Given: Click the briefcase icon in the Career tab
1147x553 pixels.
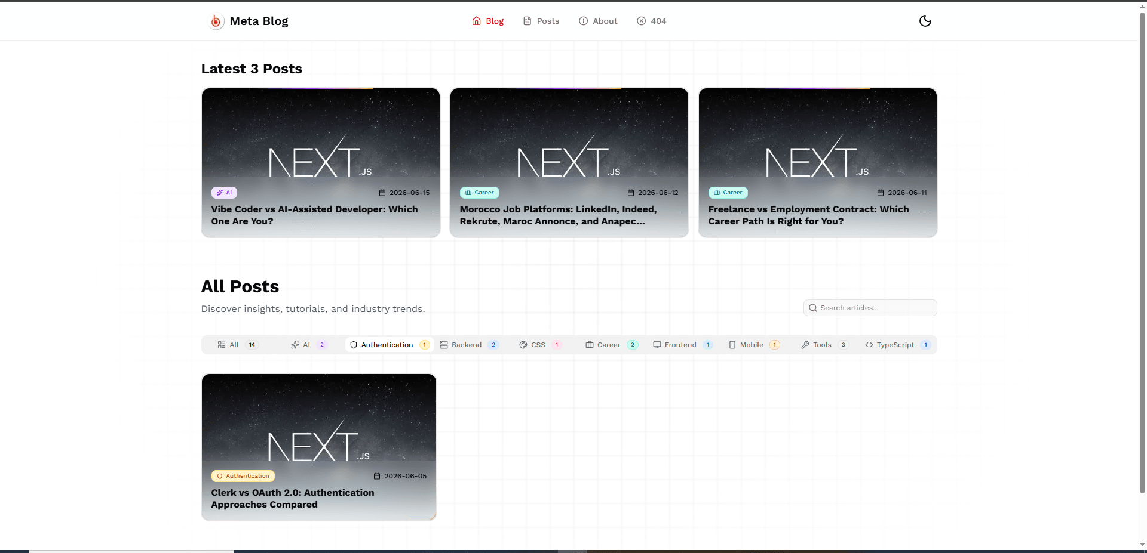Looking at the screenshot, I should (590, 345).
